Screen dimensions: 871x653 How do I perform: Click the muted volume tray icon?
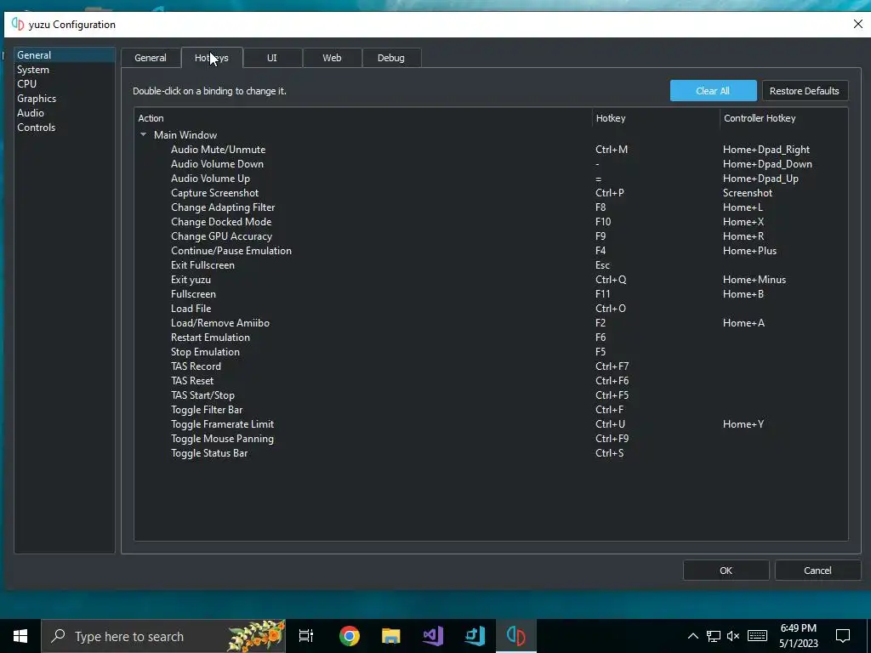click(x=733, y=636)
